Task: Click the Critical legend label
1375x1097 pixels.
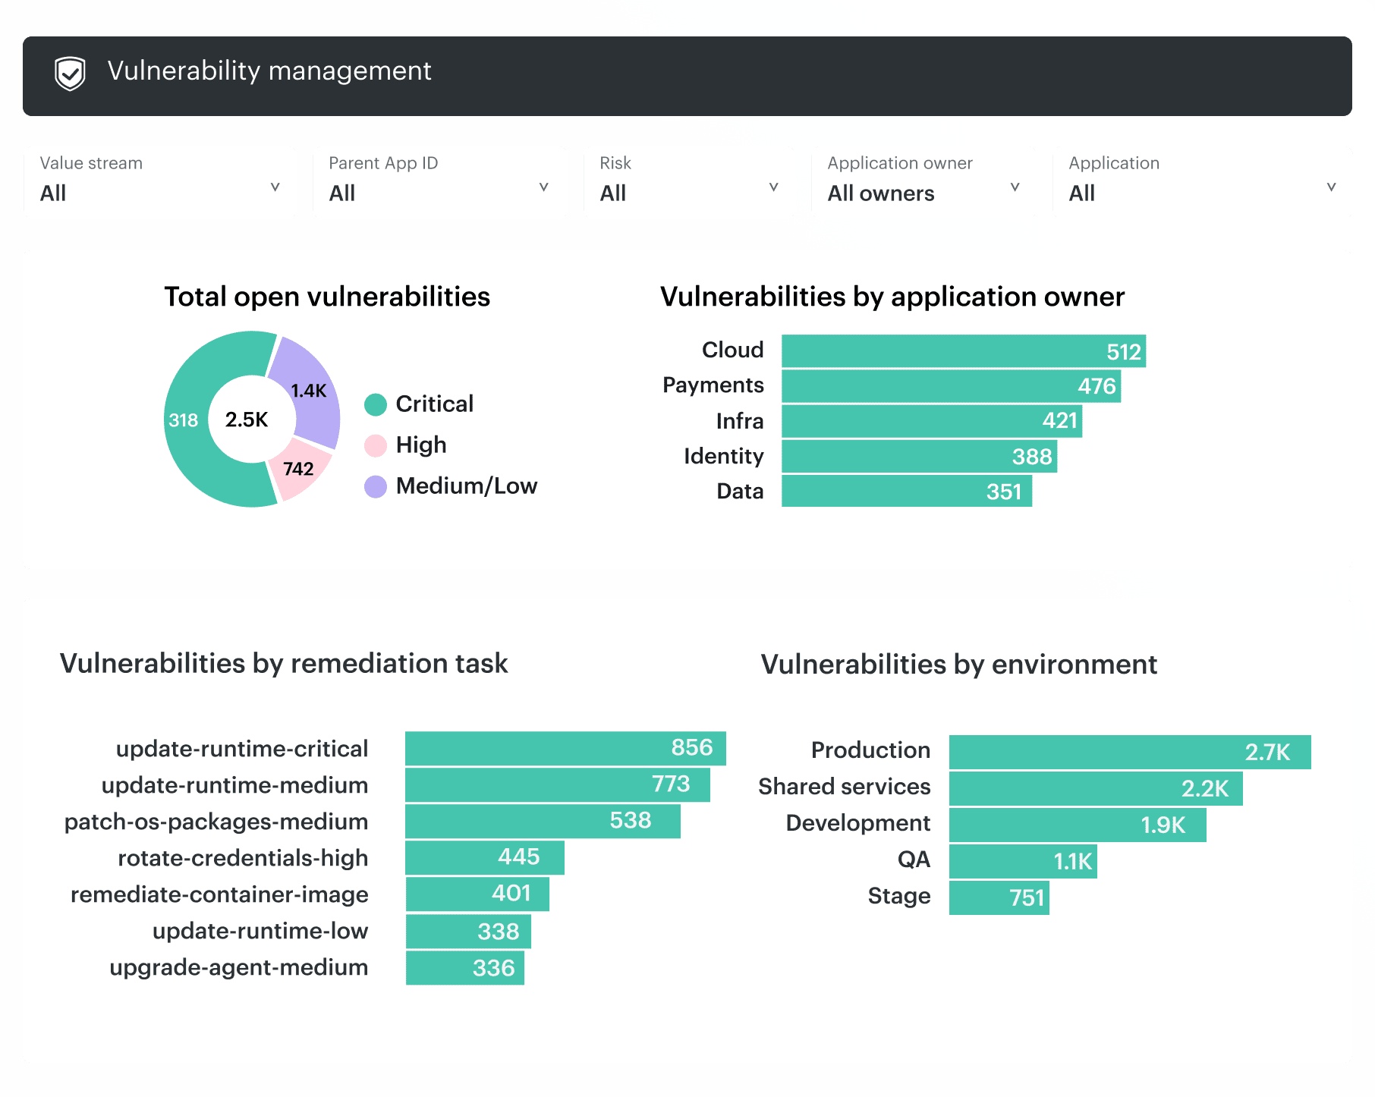Action: coord(435,404)
